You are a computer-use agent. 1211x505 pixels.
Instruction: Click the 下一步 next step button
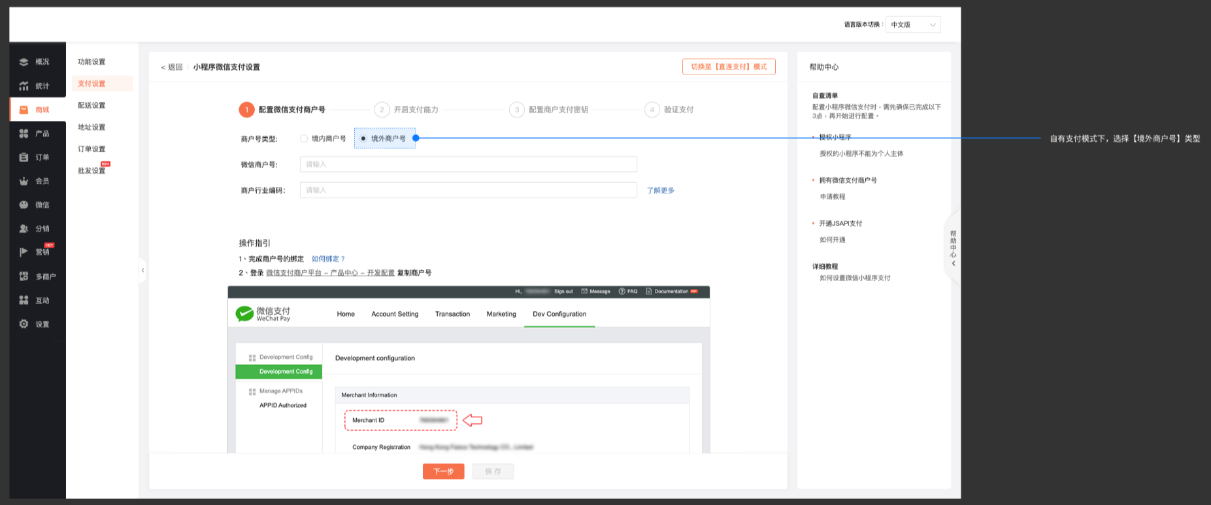(443, 471)
